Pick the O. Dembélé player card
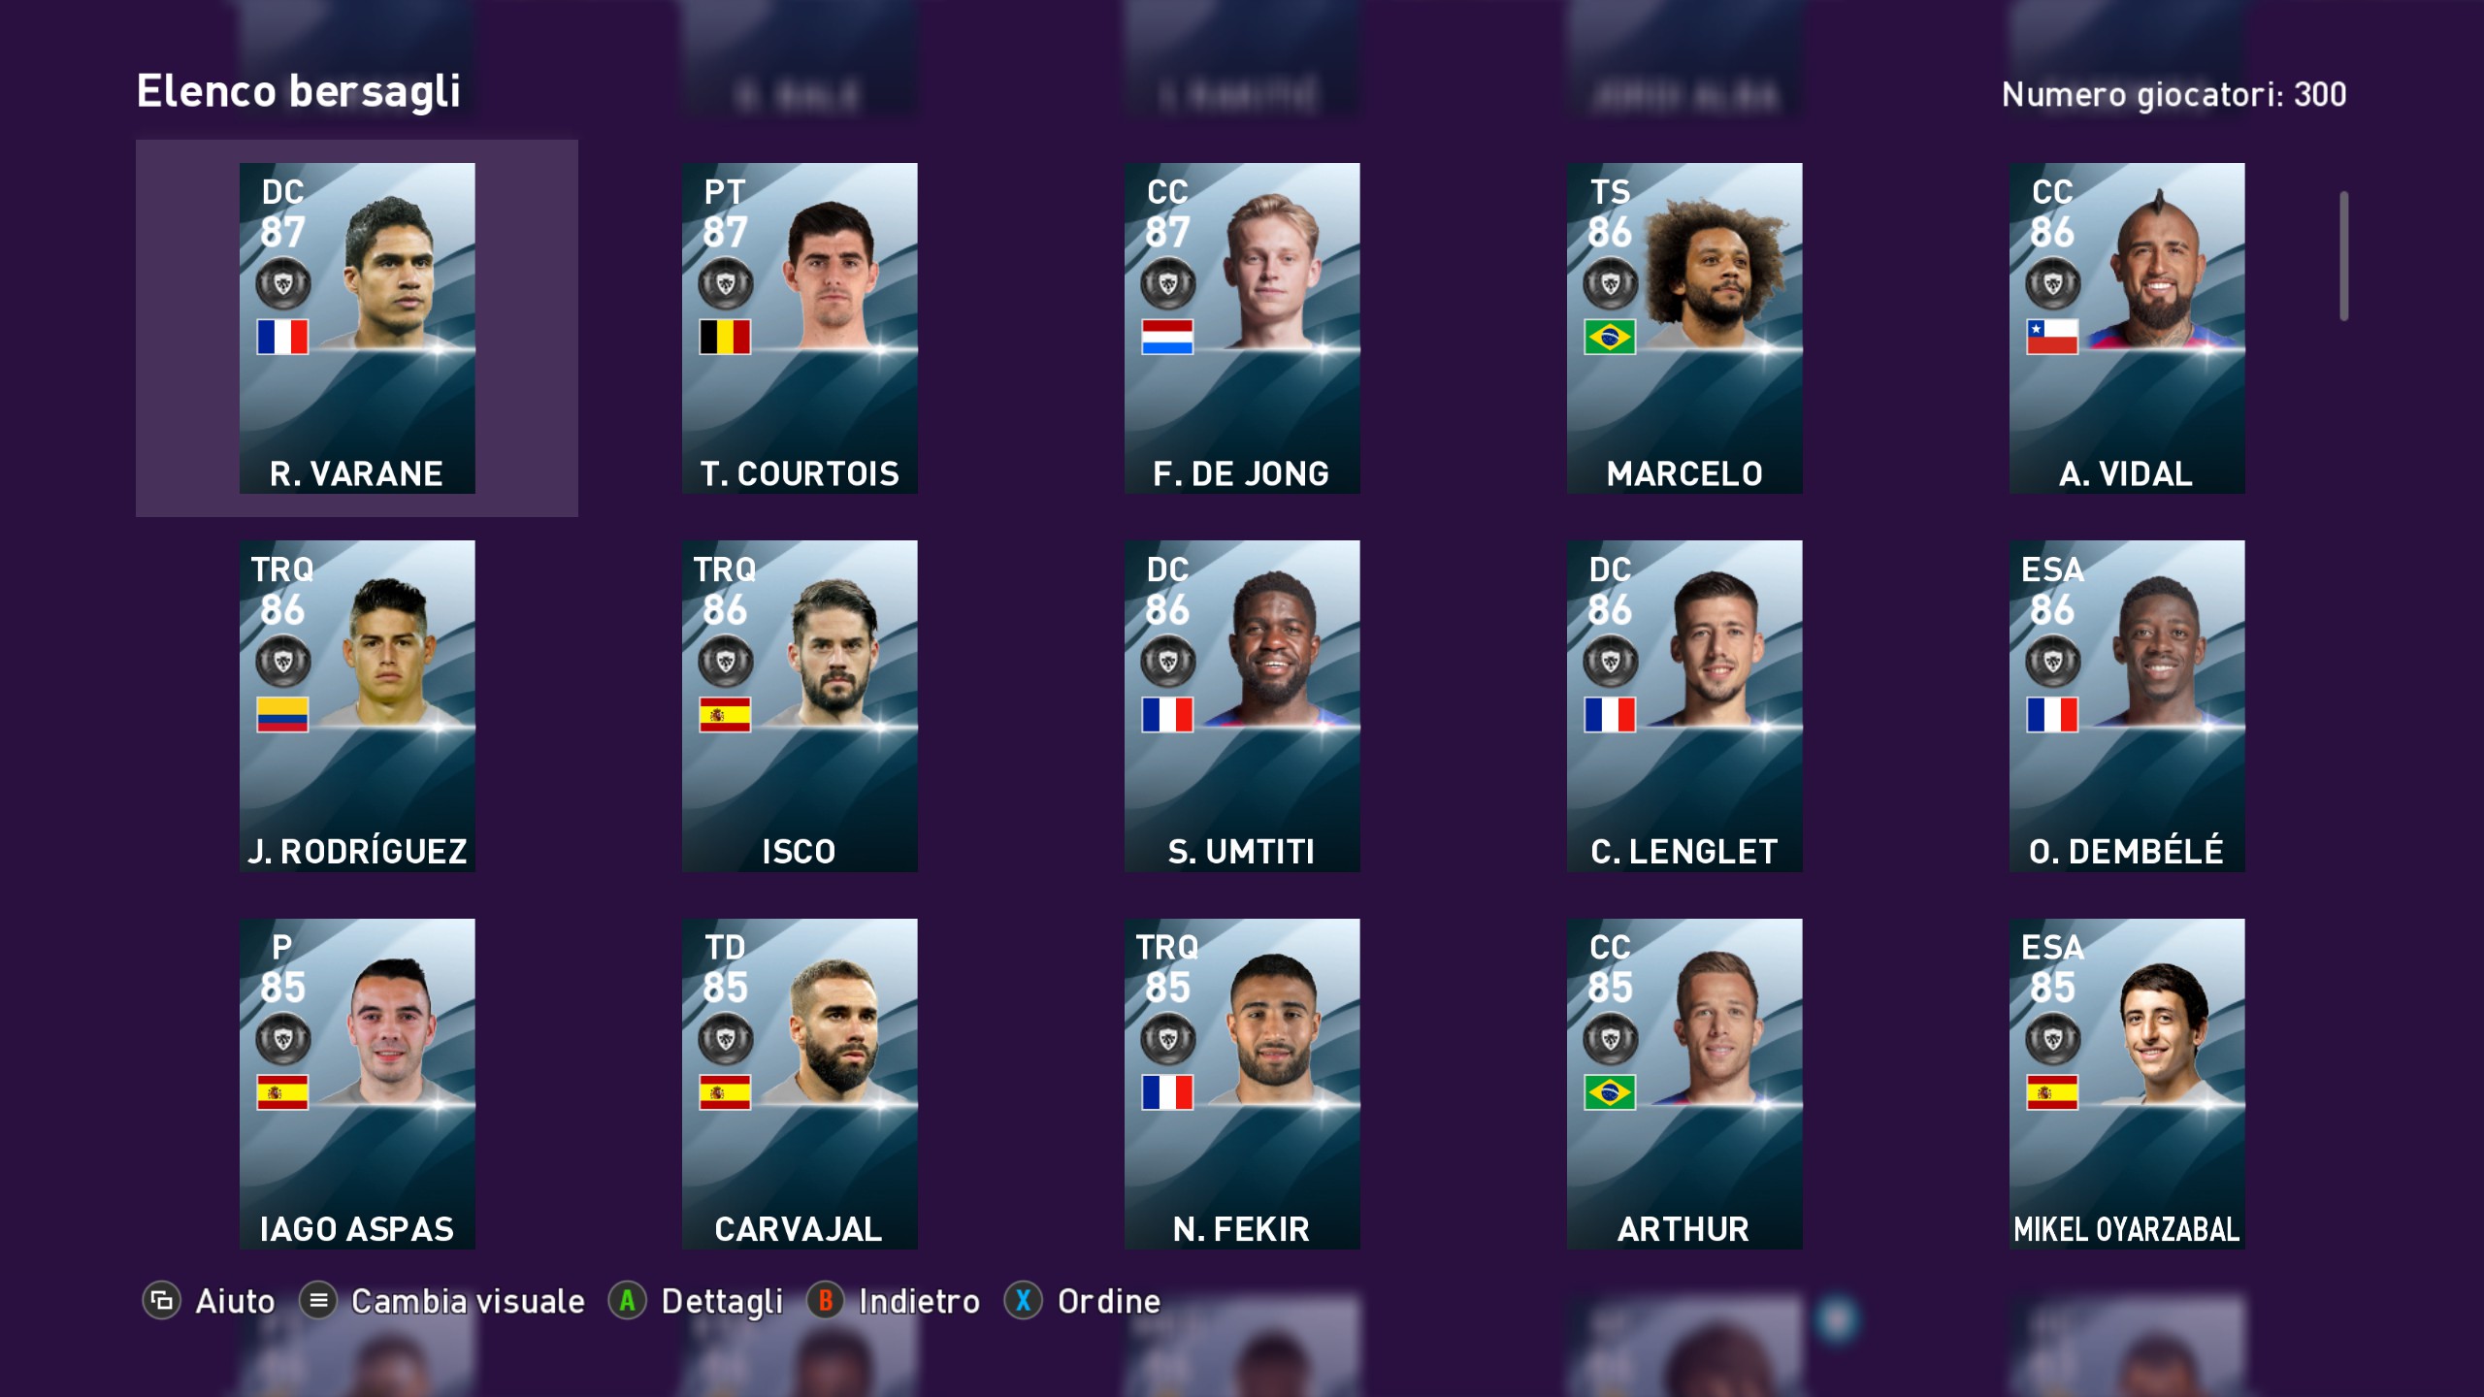This screenshot has width=2484, height=1397. pos(2127,705)
